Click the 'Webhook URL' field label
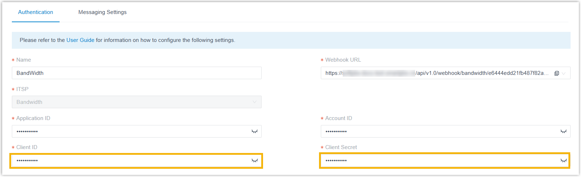 (x=343, y=60)
